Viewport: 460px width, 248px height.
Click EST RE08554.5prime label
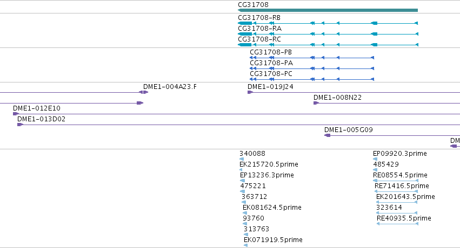point(400,175)
